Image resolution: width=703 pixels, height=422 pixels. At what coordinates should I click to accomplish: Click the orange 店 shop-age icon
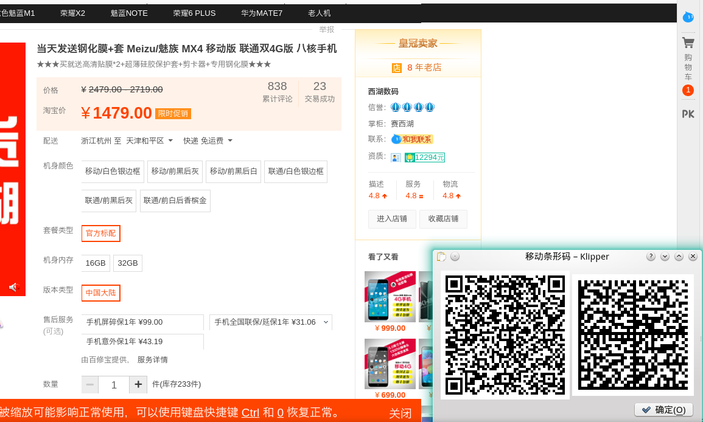click(x=397, y=67)
